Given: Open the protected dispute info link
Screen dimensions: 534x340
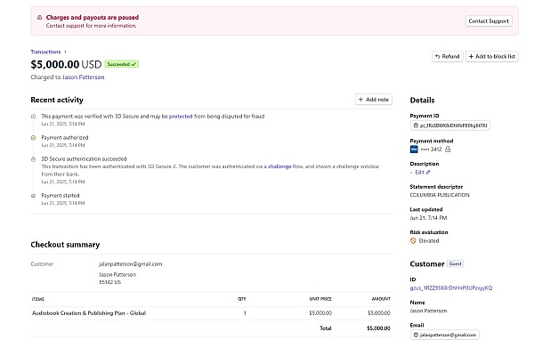Looking at the screenshot, I should [181, 117].
